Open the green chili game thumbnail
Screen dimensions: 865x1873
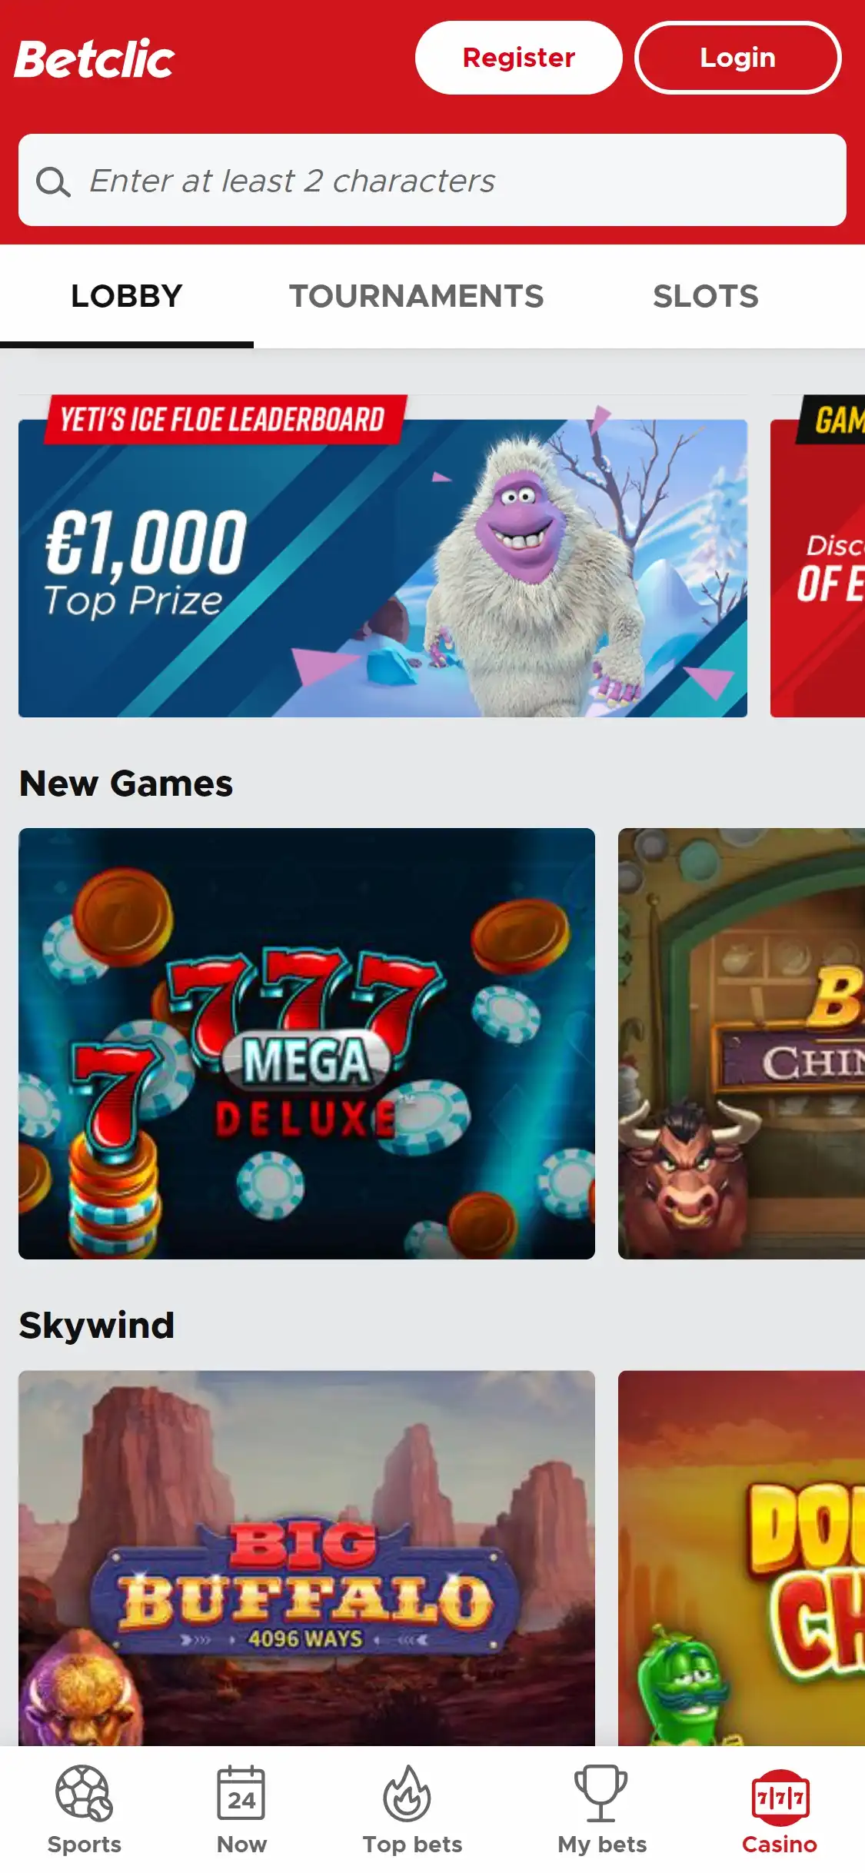pos(741,1558)
